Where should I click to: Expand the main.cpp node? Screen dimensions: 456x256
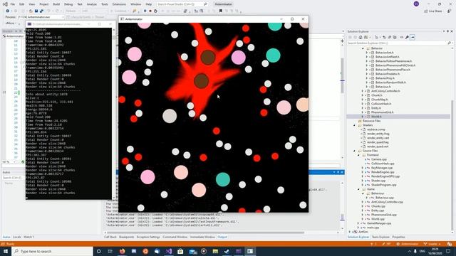[358, 228]
